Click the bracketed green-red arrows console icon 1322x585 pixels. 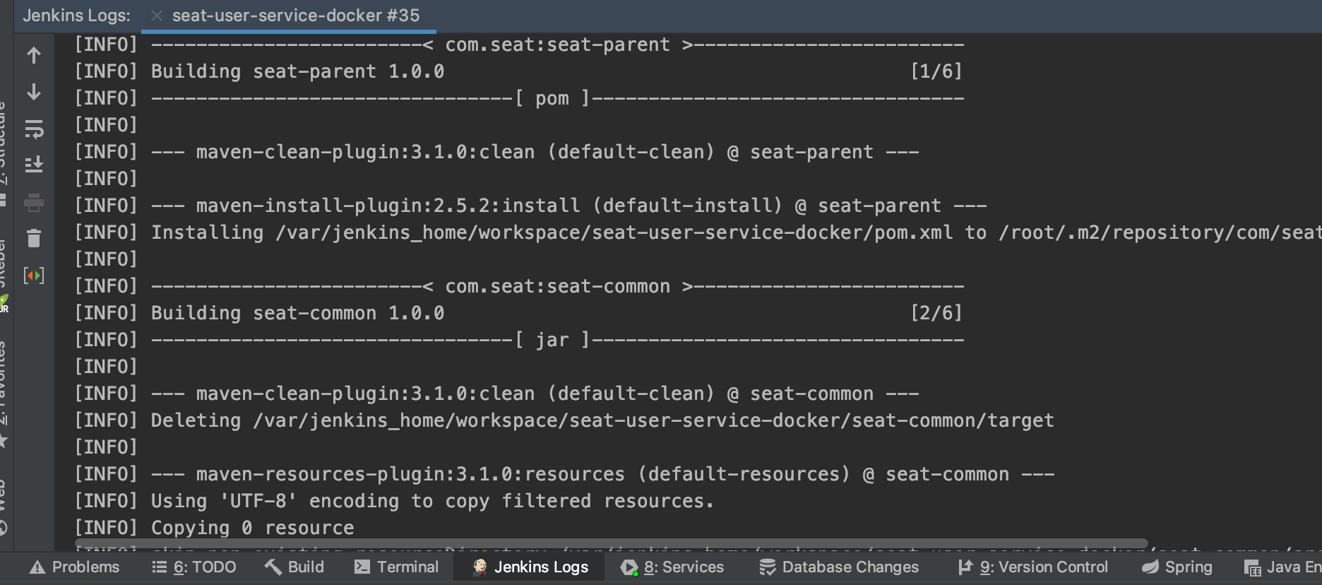(34, 275)
